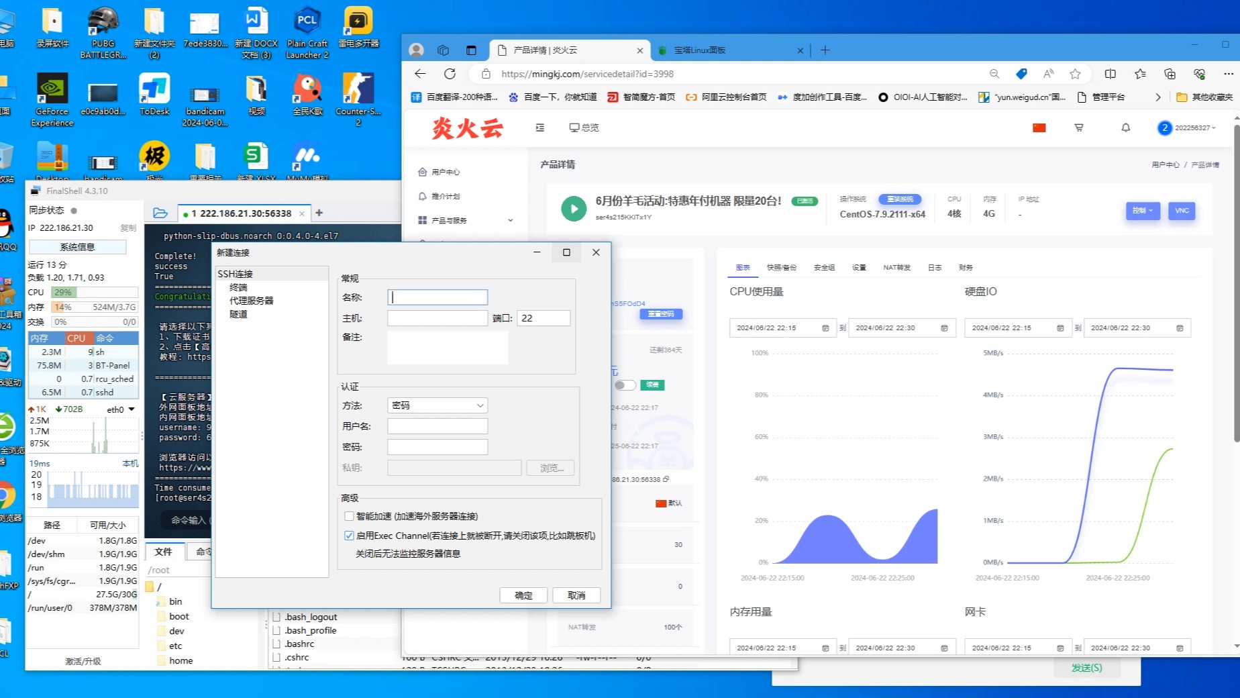Click 重装系统 button
The image size is (1240, 698).
pyautogui.click(x=900, y=199)
